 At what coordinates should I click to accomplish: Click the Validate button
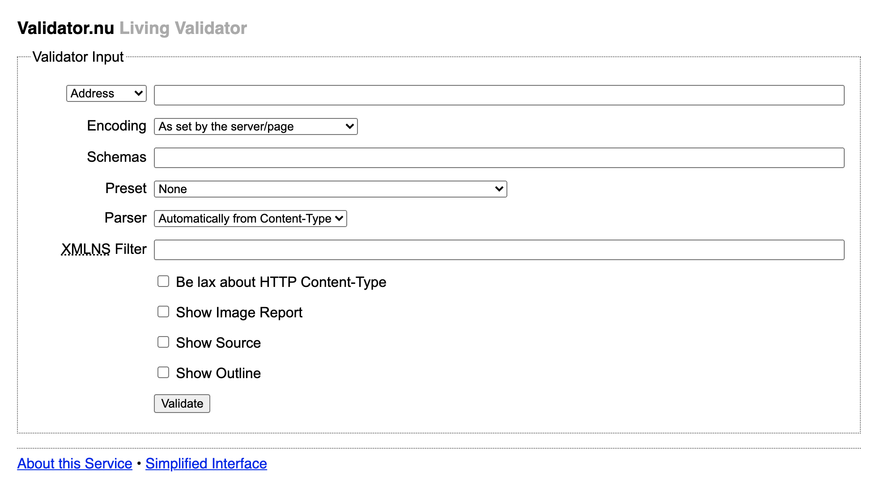tap(182, 404)
